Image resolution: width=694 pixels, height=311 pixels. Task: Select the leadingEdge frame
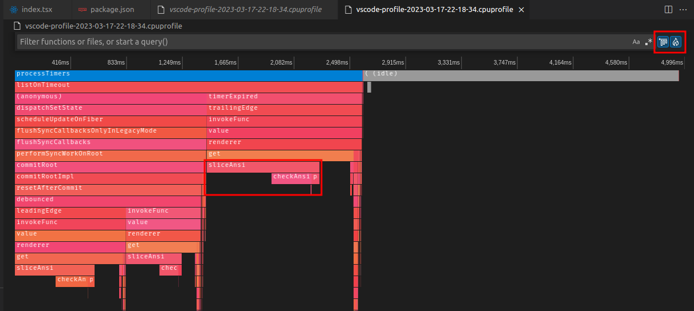point(70,213)
